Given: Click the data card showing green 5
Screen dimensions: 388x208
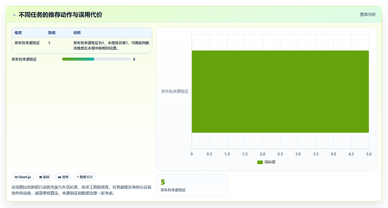Looking at the screenshot, I should tap(192, 185).
